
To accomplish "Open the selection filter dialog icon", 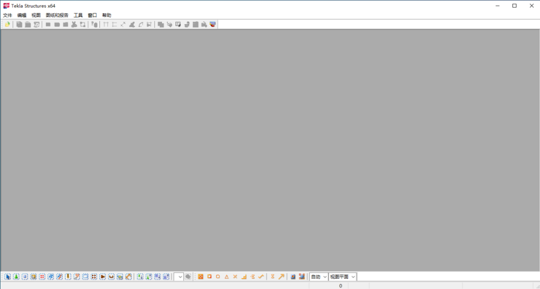I will point(188,276).
